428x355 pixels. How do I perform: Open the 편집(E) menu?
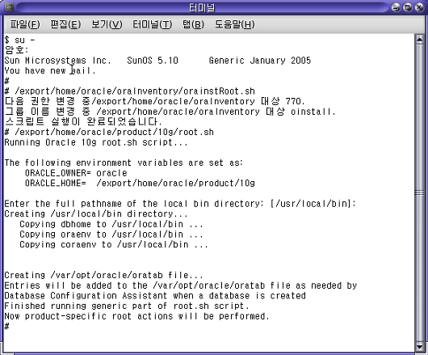pyautogui.click(x=65, y=24)
